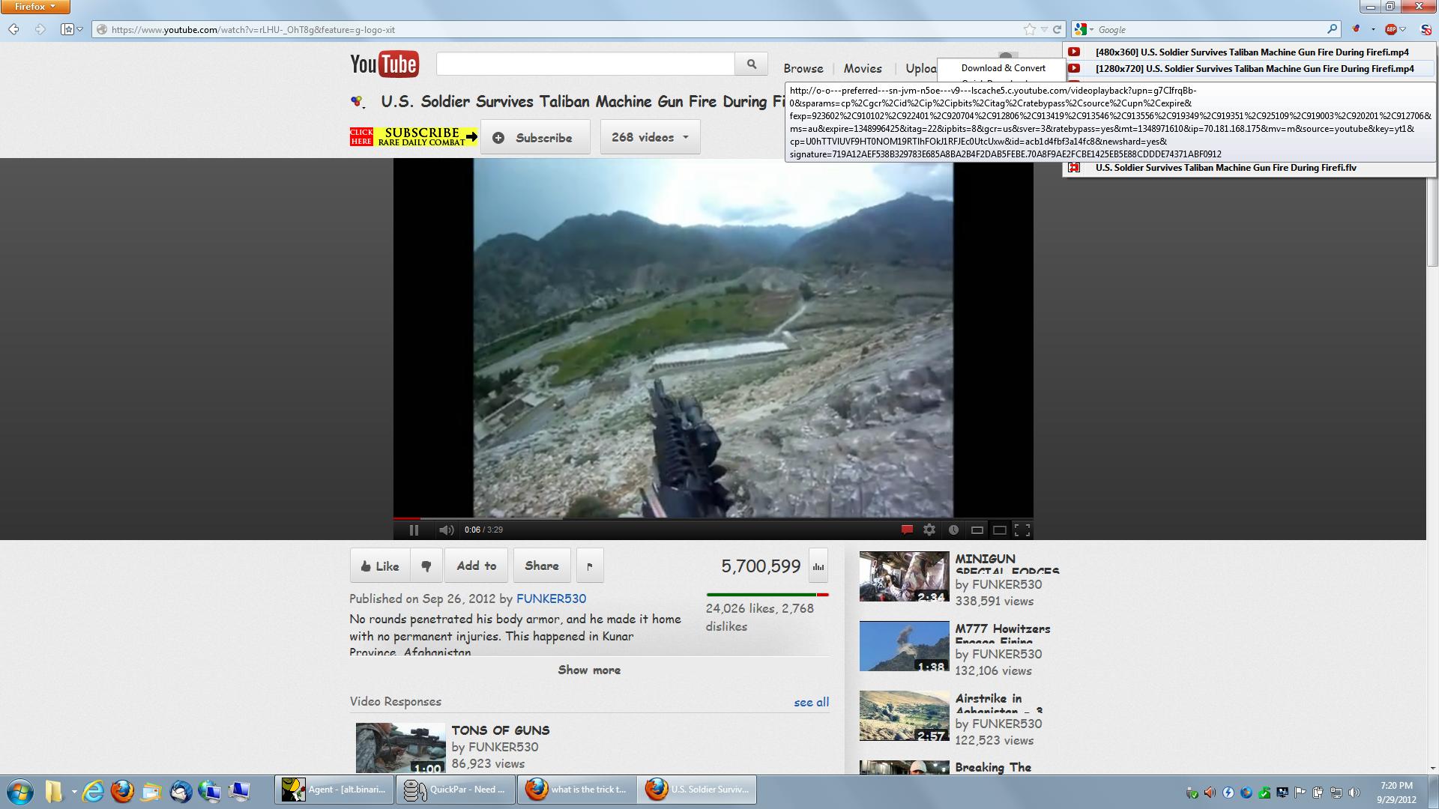Click the Watch Later clock icon

coord(953,530)
